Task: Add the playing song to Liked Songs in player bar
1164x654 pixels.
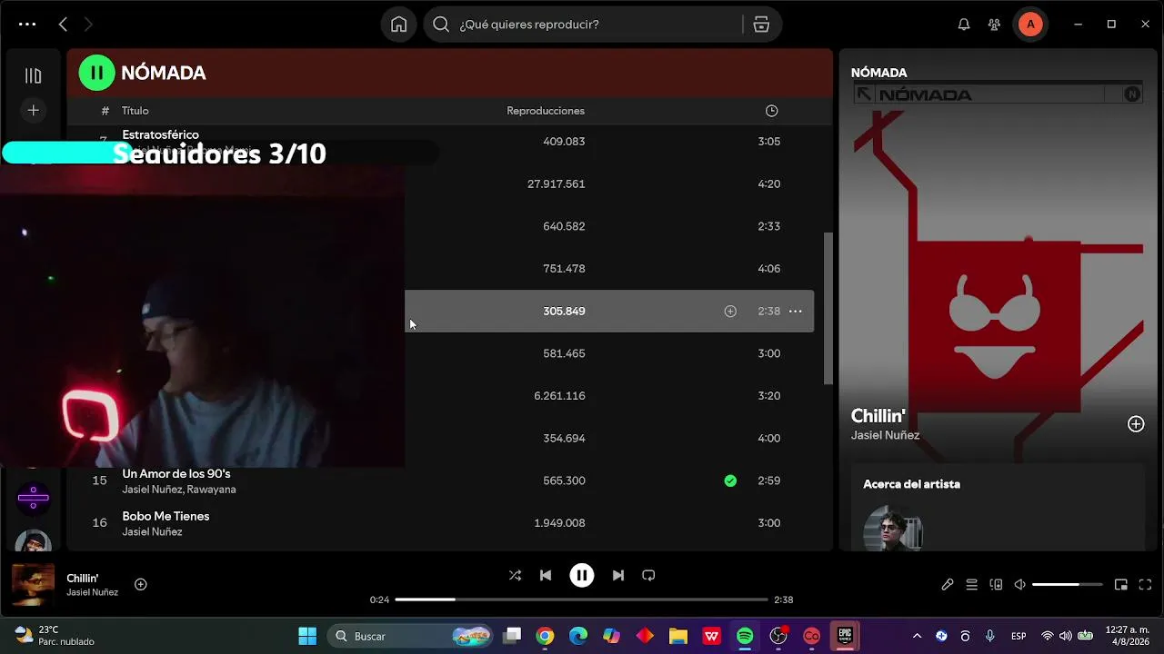Action: click(x=141, y=584)
